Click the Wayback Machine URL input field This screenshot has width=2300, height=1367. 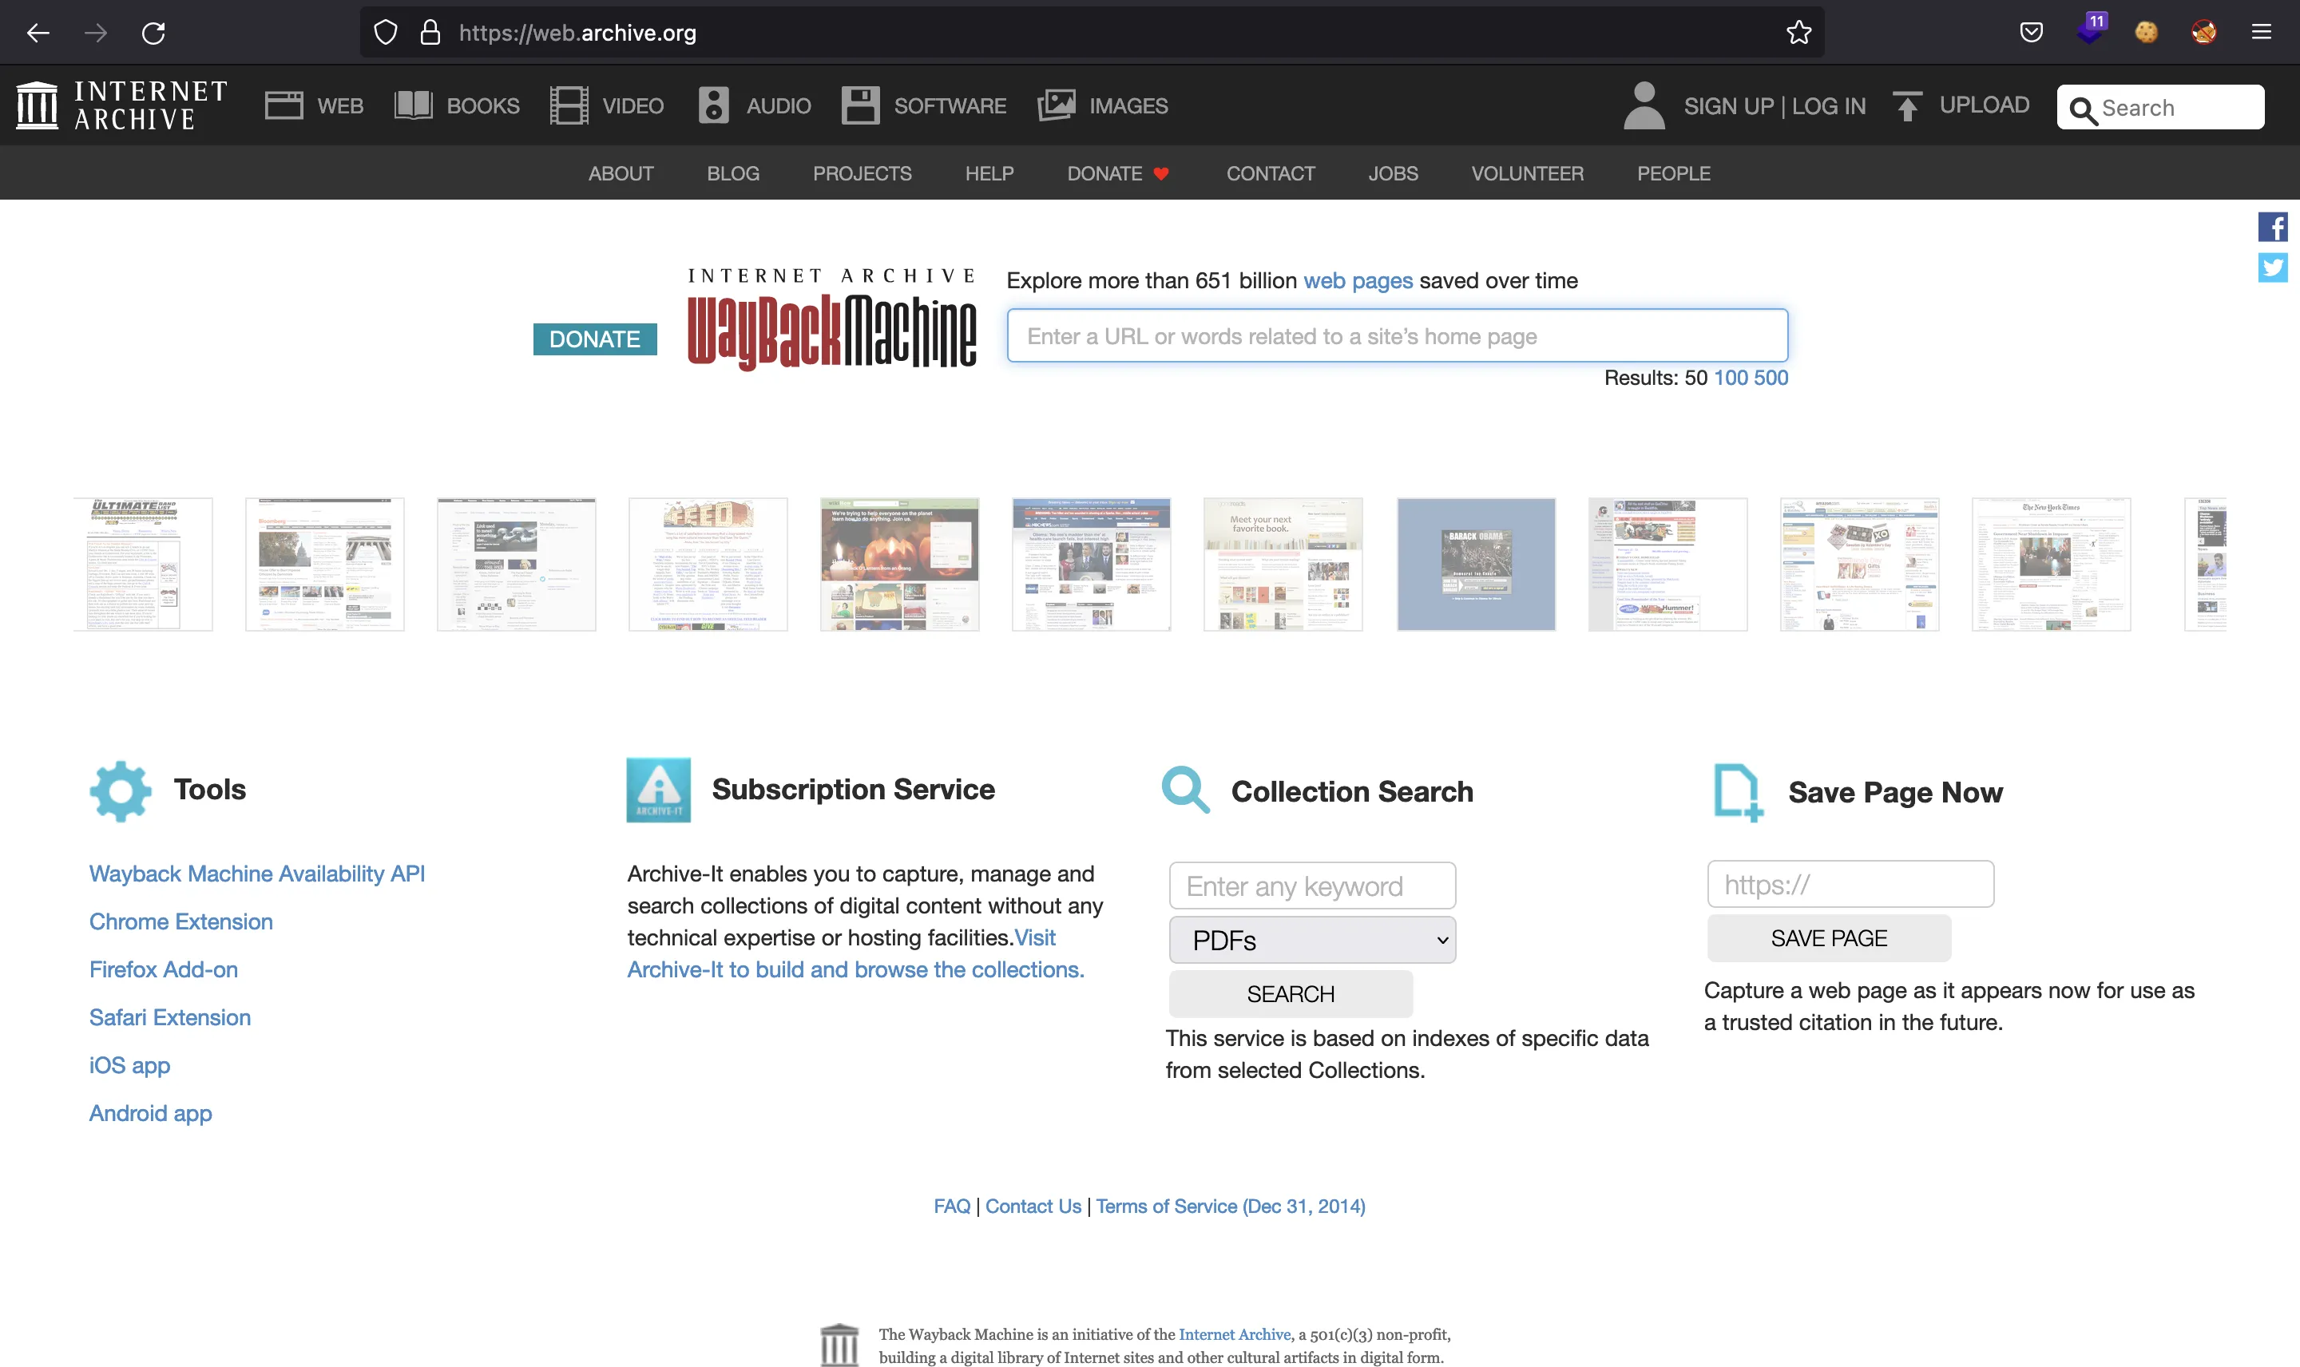pos(1395,335)
